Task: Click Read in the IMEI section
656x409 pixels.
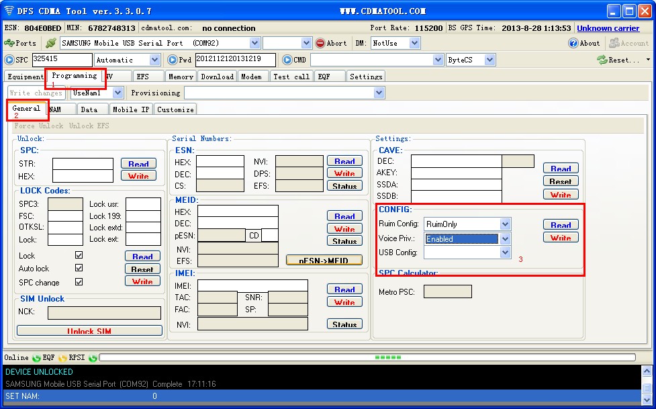Action: (x=344, y=289)
